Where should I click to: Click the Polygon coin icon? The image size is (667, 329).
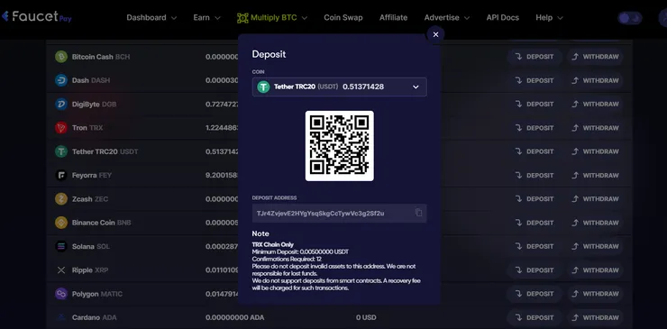point(61,294)
